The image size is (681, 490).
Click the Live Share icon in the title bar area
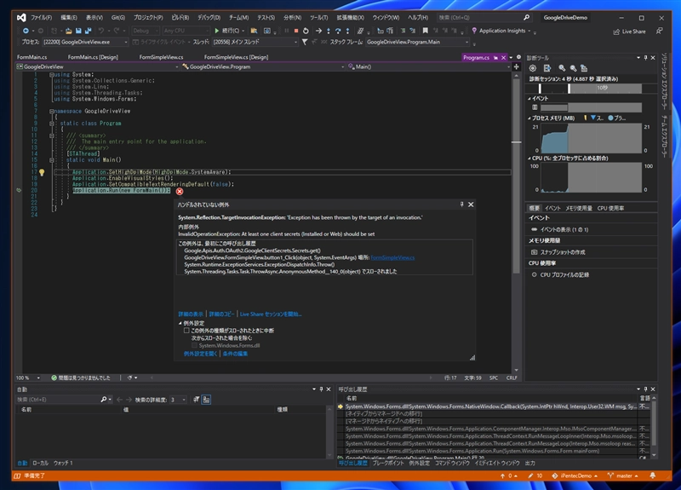click(x=615, y=32)
